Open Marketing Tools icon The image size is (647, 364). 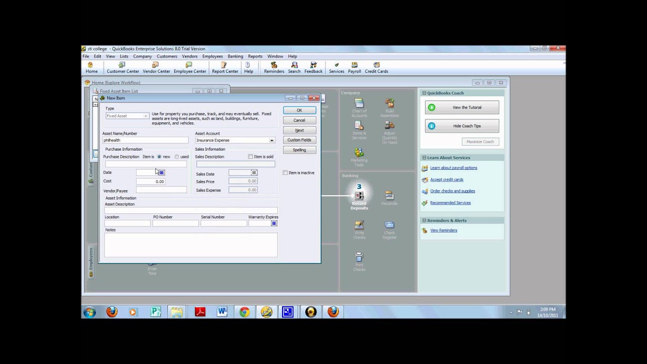tap(359, 158)
